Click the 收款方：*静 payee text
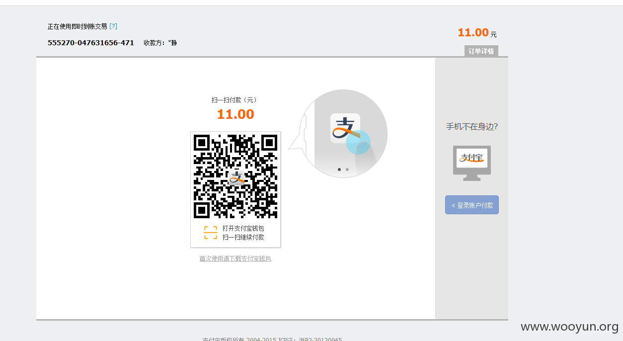This screenshot has width=623, height=341. (x=160, y=43)
